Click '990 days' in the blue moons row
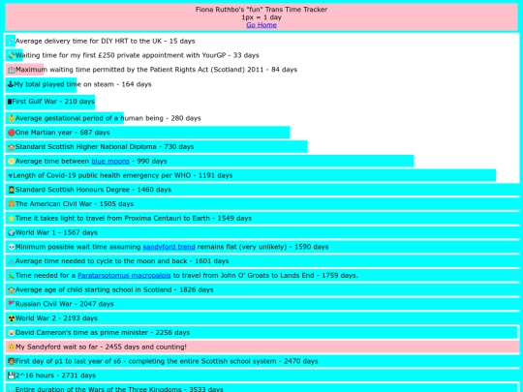Viewport: 523px width, 392px height. pos(152,162)
